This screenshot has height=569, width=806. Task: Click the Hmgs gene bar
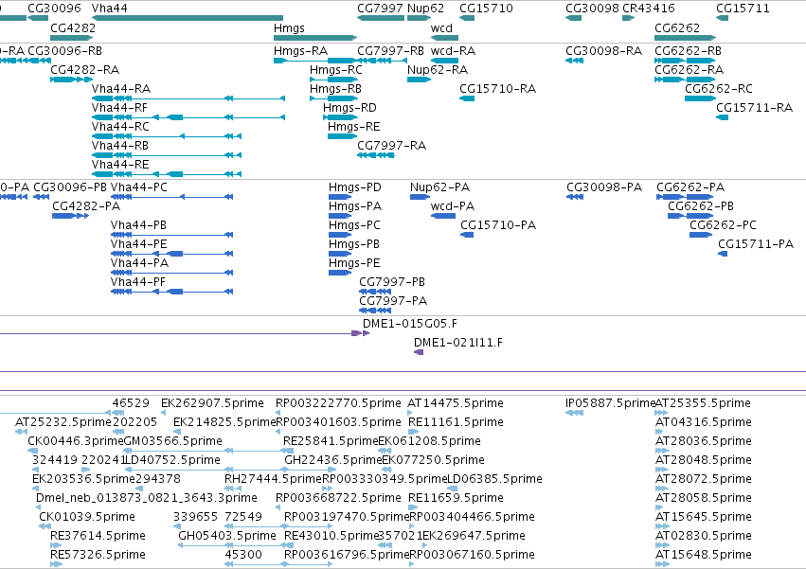click(315, 38)
